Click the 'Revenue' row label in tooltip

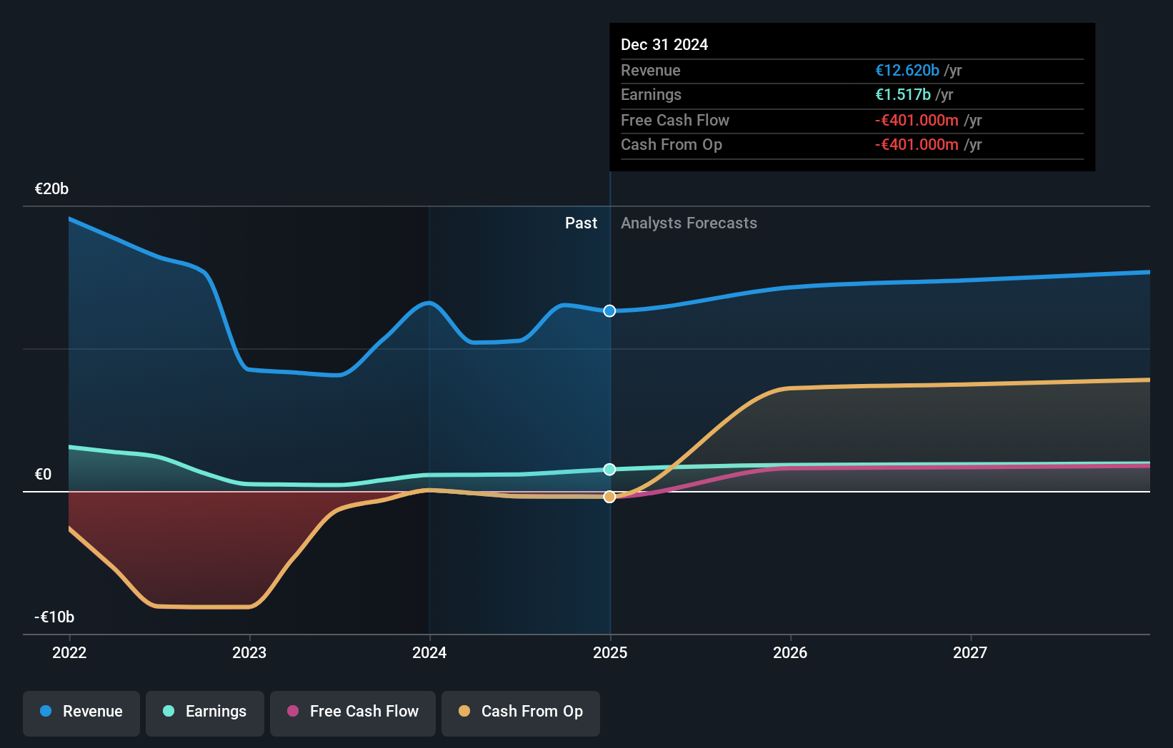point(650,70)
